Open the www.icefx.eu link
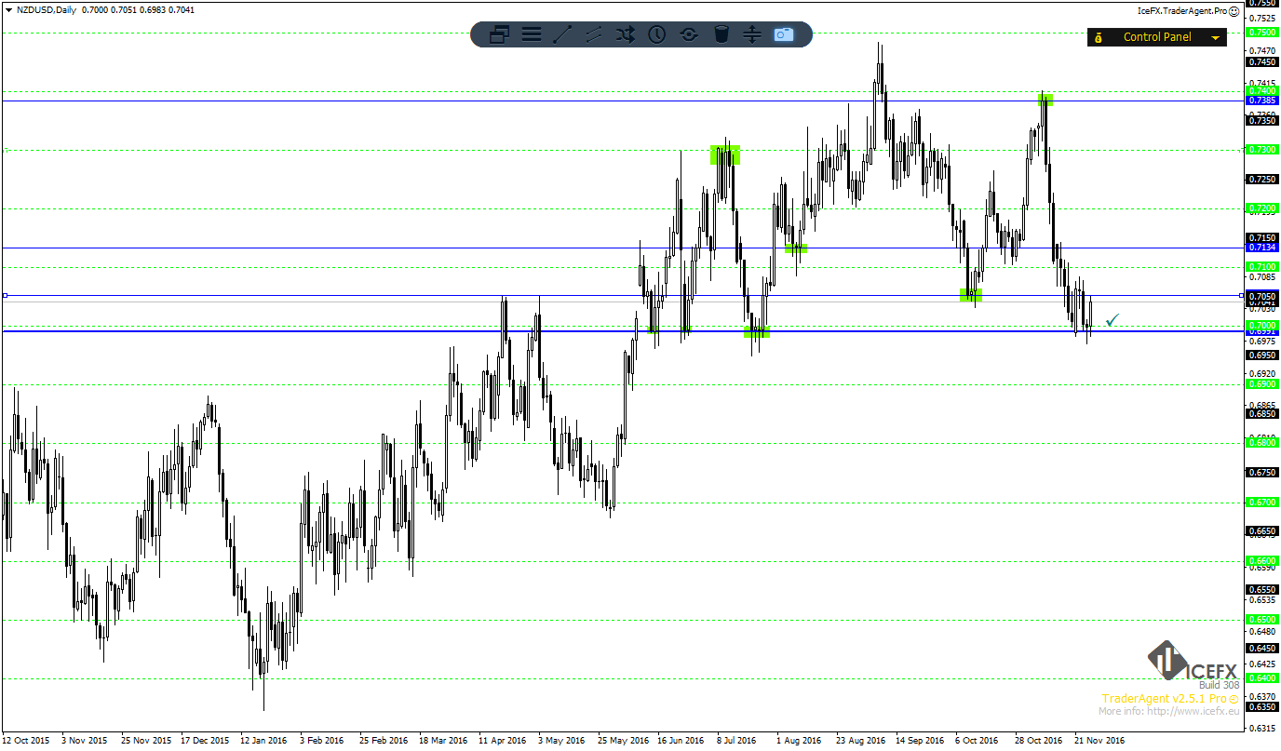Image resolution: width=1281 pixels, height=751 pixels. coord(1195,711)
